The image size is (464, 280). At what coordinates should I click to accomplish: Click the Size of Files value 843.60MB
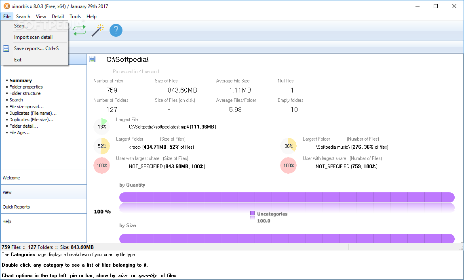point(182,90)
